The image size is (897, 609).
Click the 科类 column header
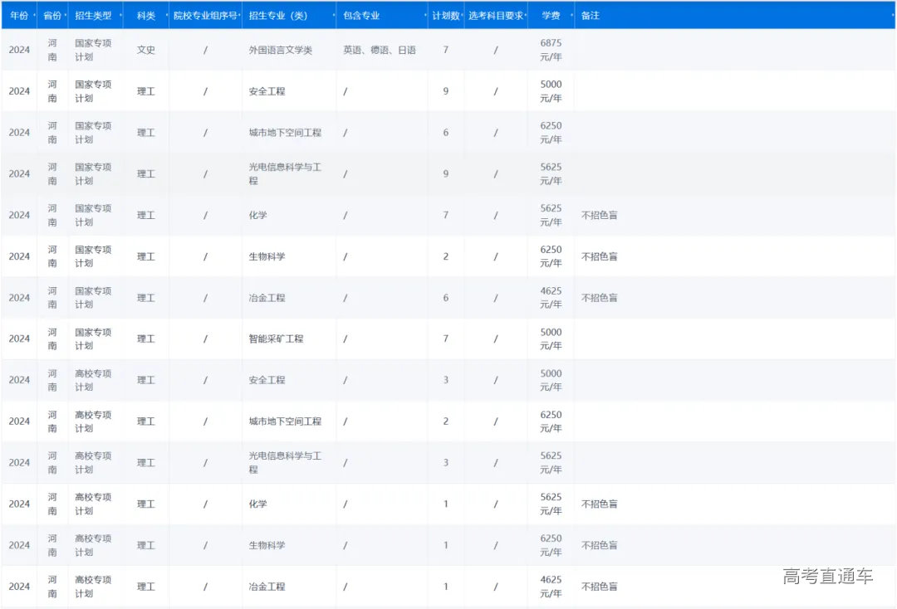click(145, 16)
